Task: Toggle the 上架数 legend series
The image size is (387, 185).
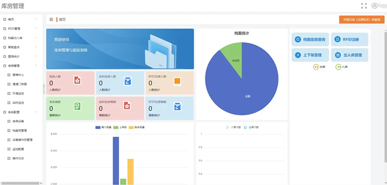Action: (x=120, y=127)
